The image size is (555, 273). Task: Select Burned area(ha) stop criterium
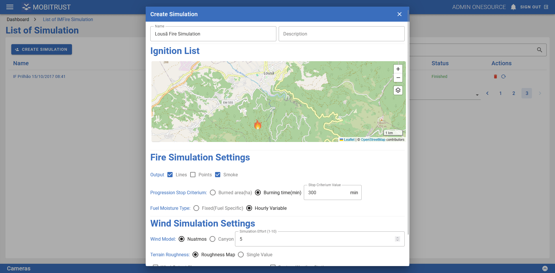213,192
